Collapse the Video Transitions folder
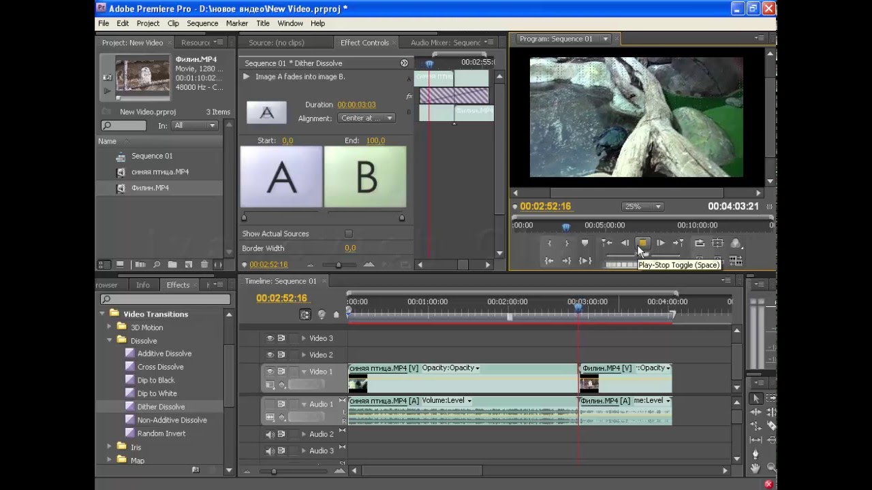This screenshot has height=490, width=872. [103, 314]
